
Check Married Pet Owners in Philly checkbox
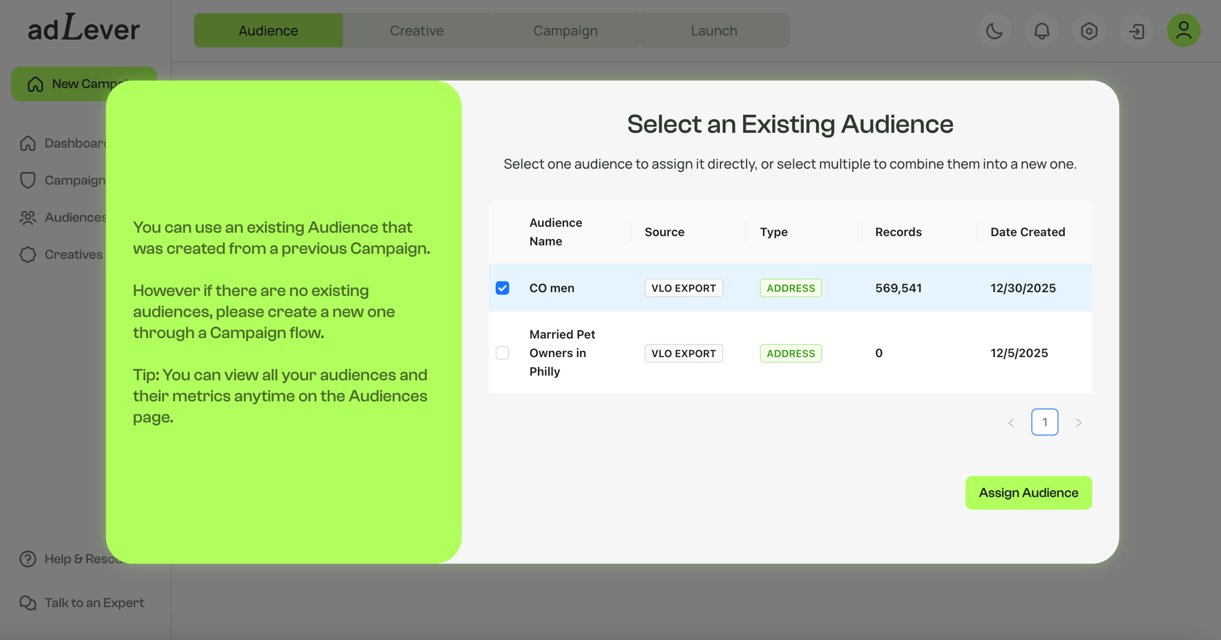(x=502, y=353)
